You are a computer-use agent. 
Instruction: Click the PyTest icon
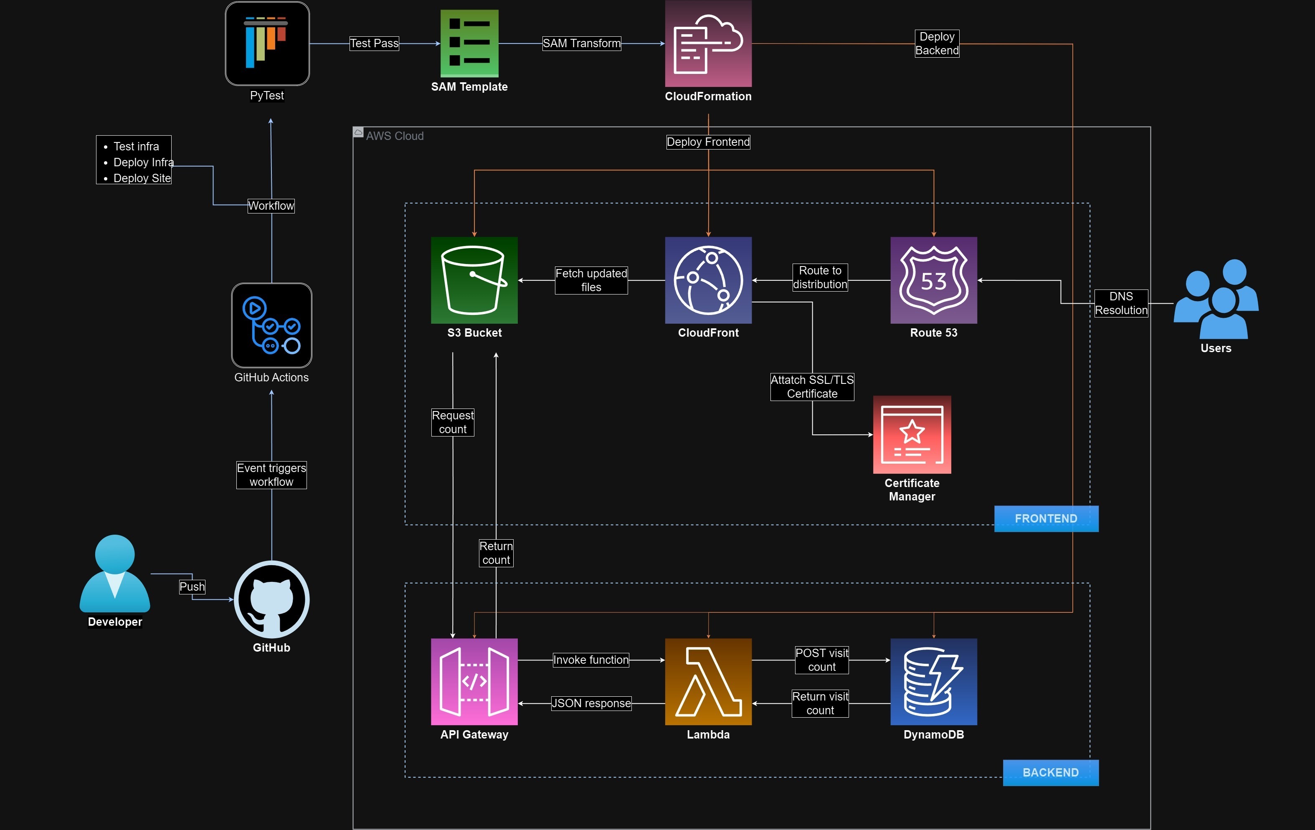point(267,43)
